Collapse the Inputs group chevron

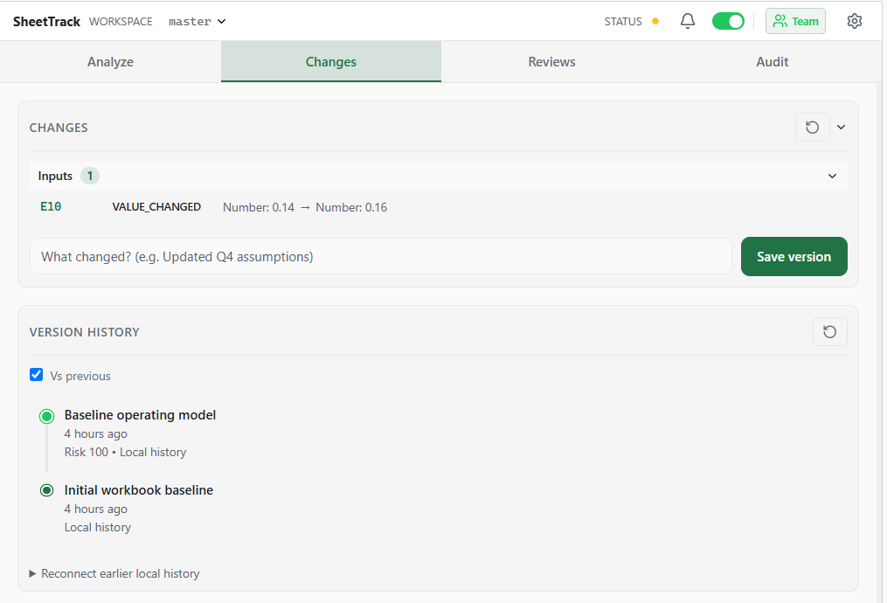(x=832, y=176)
